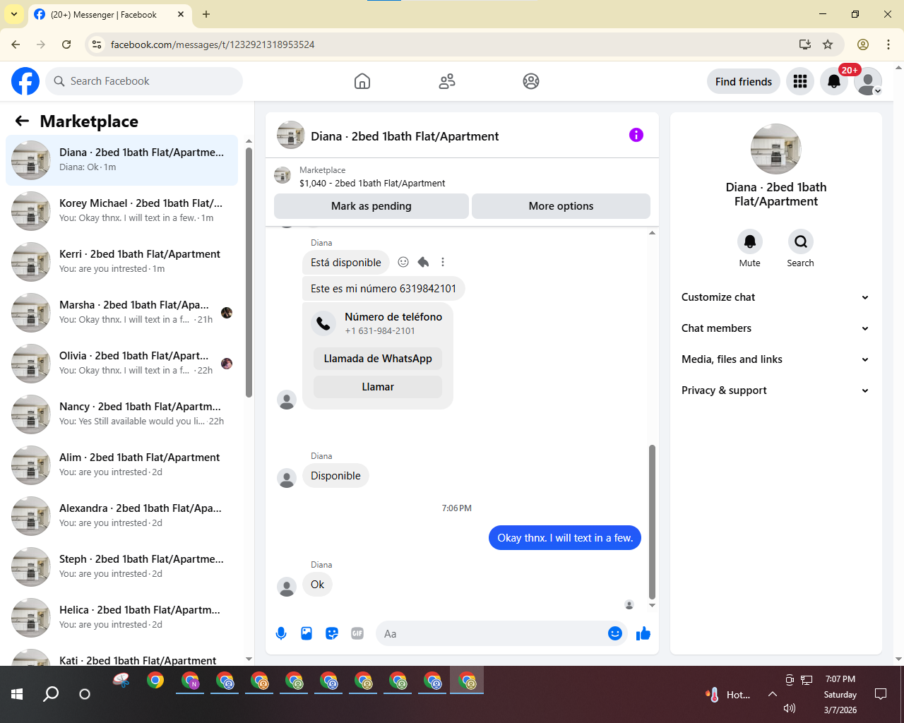Open a new Chrome tab
Image resolution: width=904 pixels, height=723 pixels.
[x=206, y=14]
